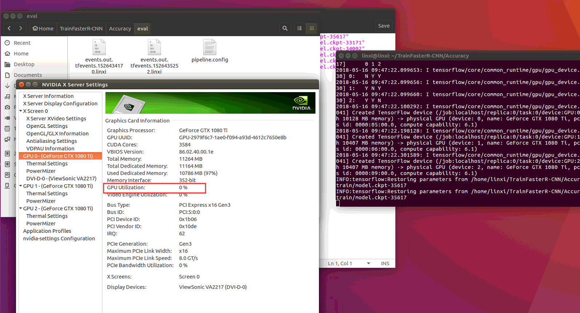Open DVI-D-0 - (ViewSonic VA2217) display
The width and height of the screenshot is (580, 313).
coord(61,179)
